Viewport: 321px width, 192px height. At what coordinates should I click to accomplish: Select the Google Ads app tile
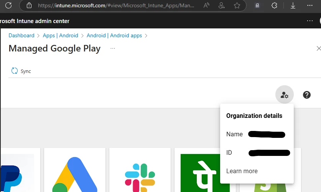pyautogui.click(x=75, y=170)
